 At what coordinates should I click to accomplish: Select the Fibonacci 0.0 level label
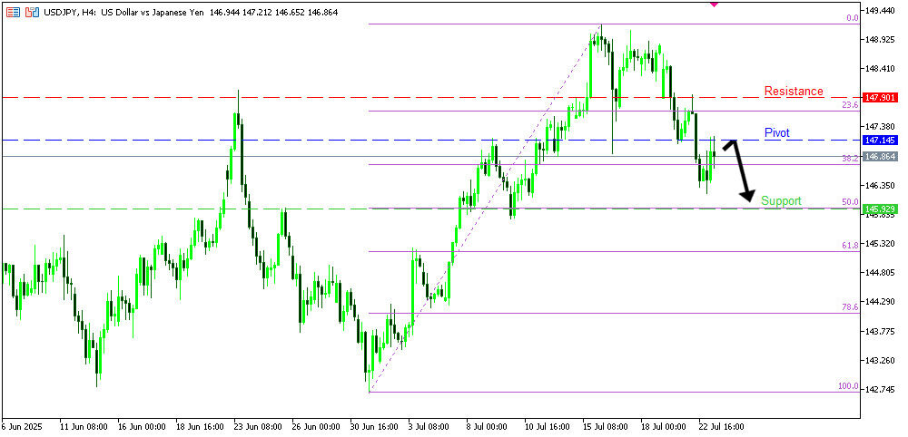click(852, 18)
